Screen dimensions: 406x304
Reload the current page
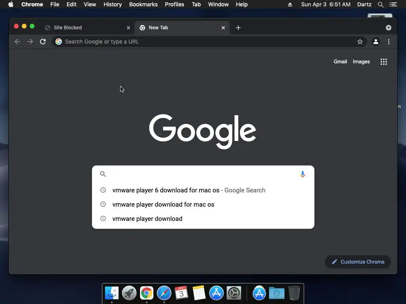click(x=43, y=42)
